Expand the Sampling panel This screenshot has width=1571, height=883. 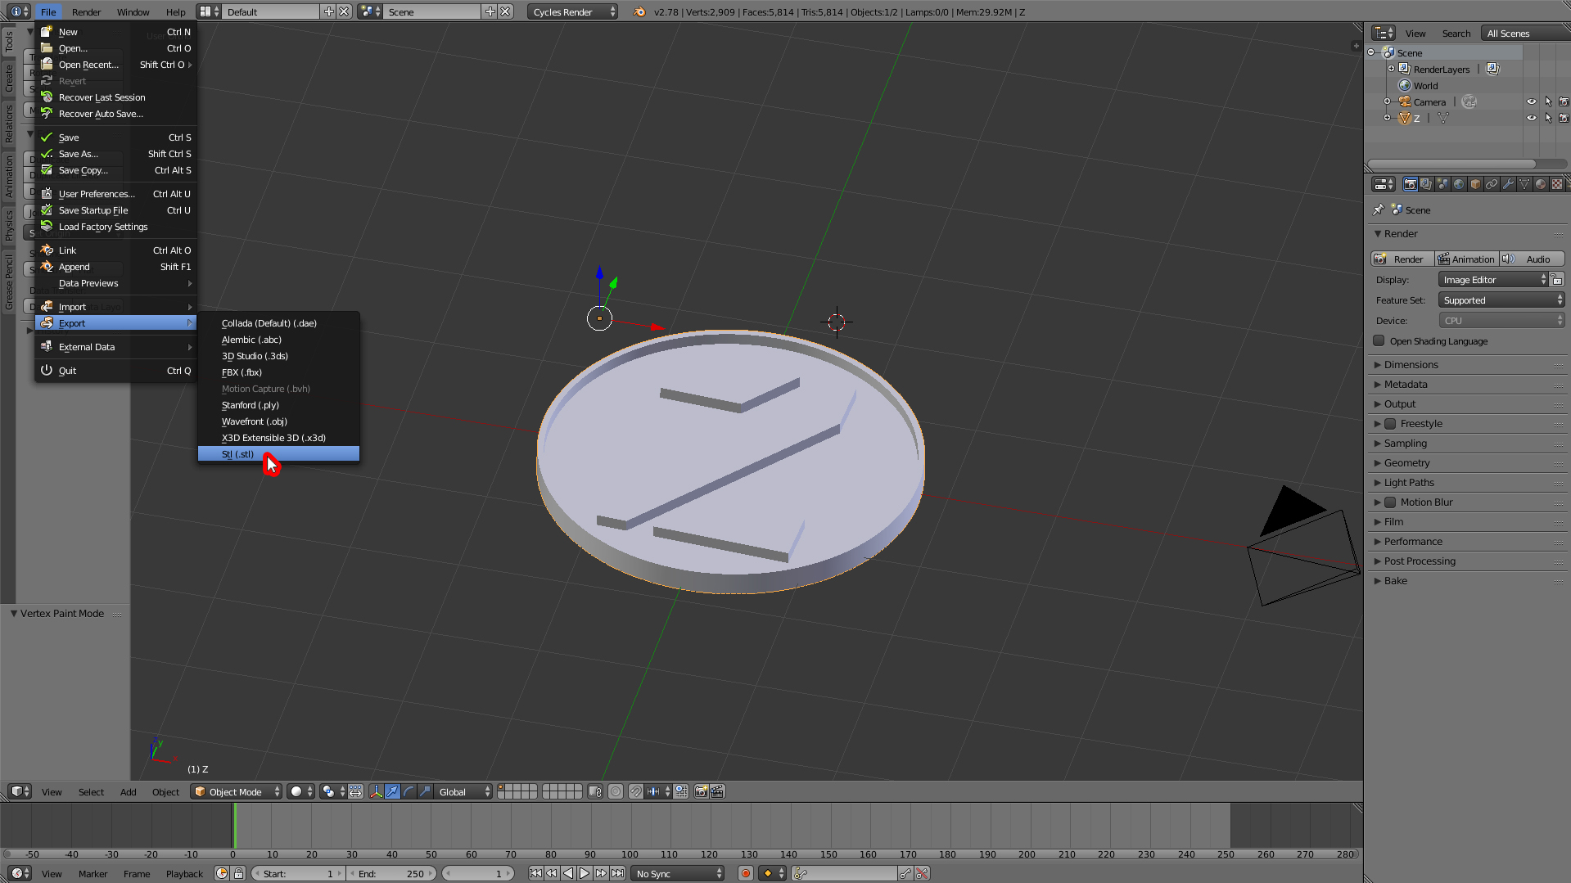click(x=1405, y=444)
